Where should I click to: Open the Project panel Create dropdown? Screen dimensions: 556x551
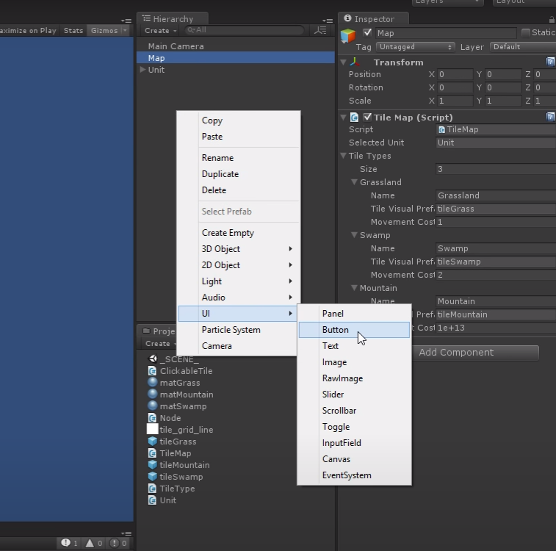tap(160, 344)
